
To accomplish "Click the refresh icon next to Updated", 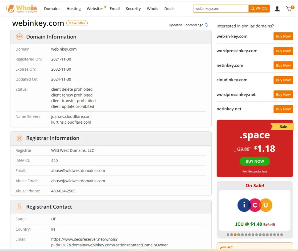I will point(207,25).
